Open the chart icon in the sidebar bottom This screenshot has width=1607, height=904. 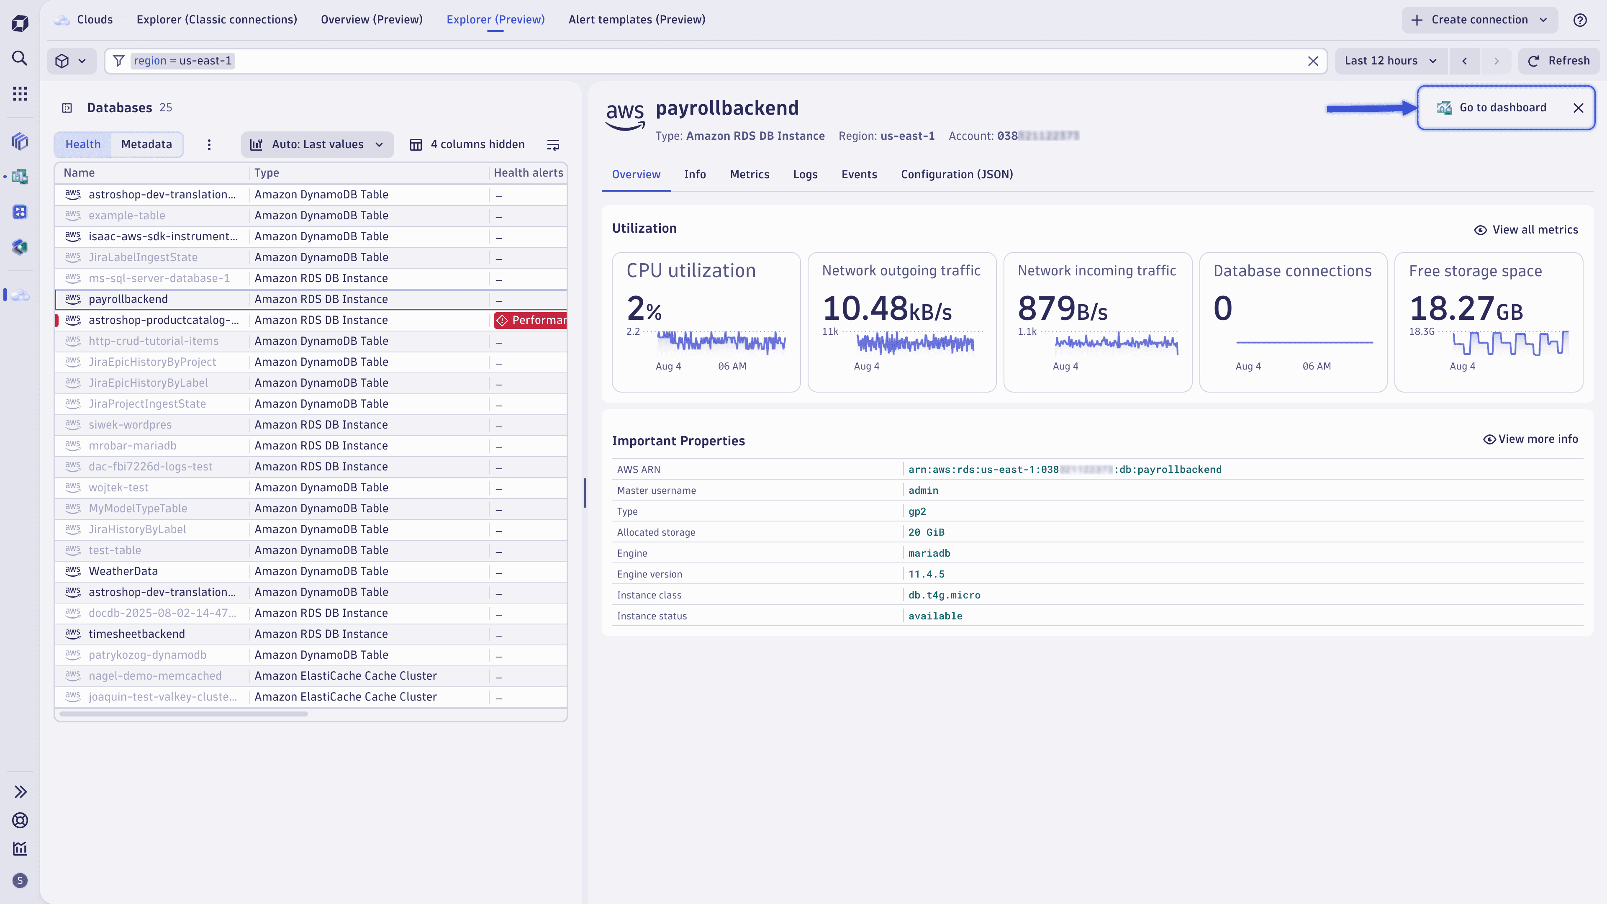pyautogui.click(x=20, y=848)
